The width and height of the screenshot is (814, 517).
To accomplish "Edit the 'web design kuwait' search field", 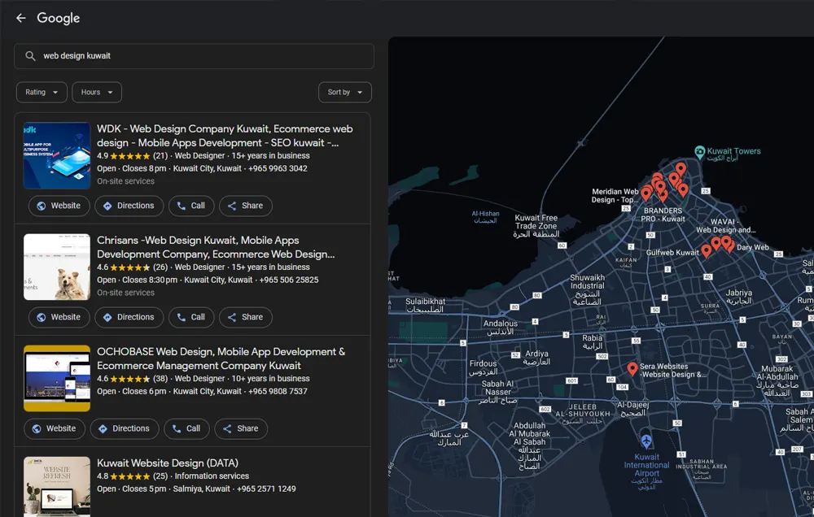I will click(x=194, y=56).
